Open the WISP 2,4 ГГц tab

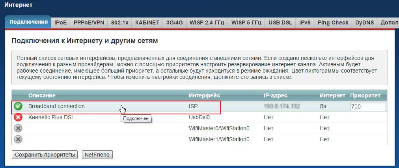(x=207, y=22)
